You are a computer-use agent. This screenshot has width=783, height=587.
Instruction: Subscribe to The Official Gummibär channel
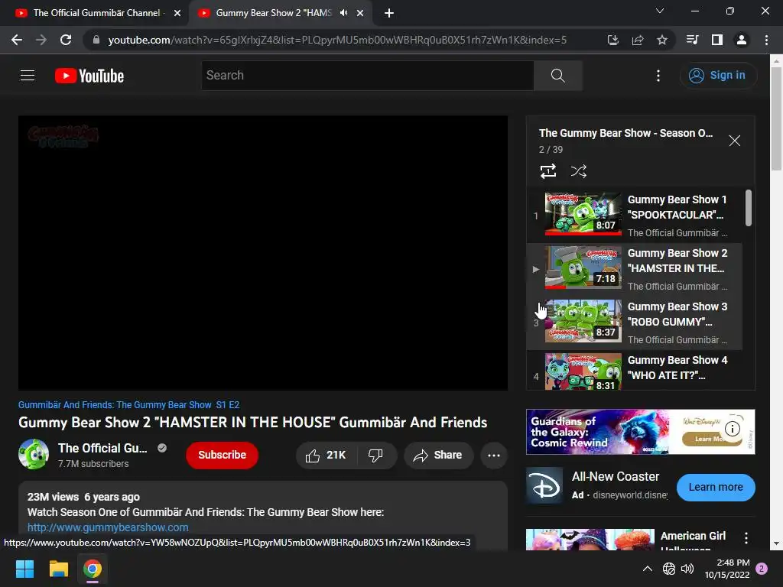(x=223, y=456)
